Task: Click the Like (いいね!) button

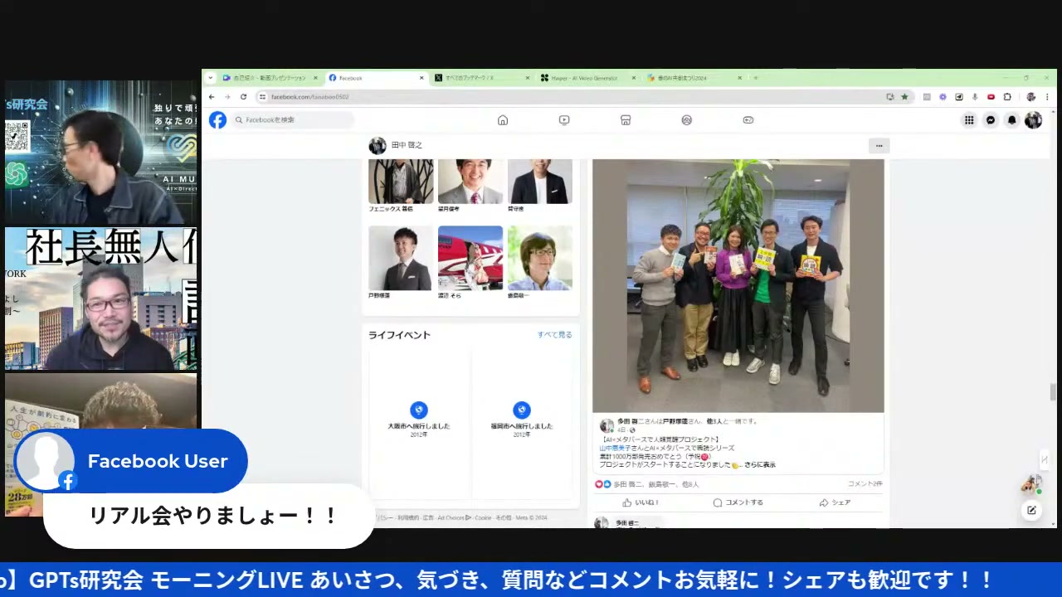Action: tap(641, 502)
